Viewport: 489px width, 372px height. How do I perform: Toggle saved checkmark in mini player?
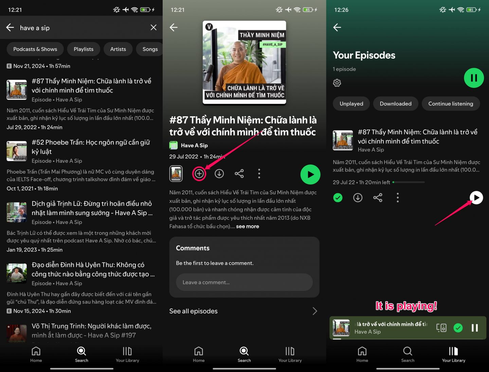coord(458,328)
